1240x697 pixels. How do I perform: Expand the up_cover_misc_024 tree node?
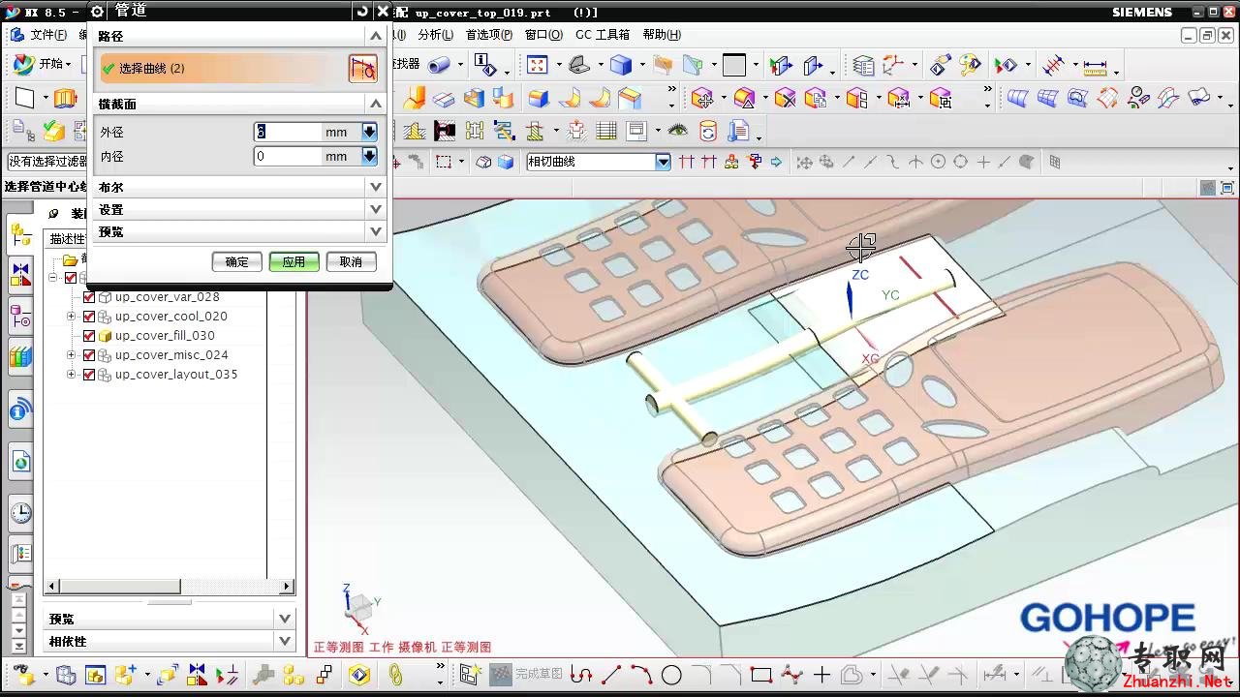(71, 355)
